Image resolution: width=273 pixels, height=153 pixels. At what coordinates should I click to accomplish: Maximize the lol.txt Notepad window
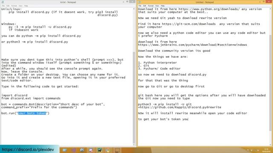(x=127, y=2)
